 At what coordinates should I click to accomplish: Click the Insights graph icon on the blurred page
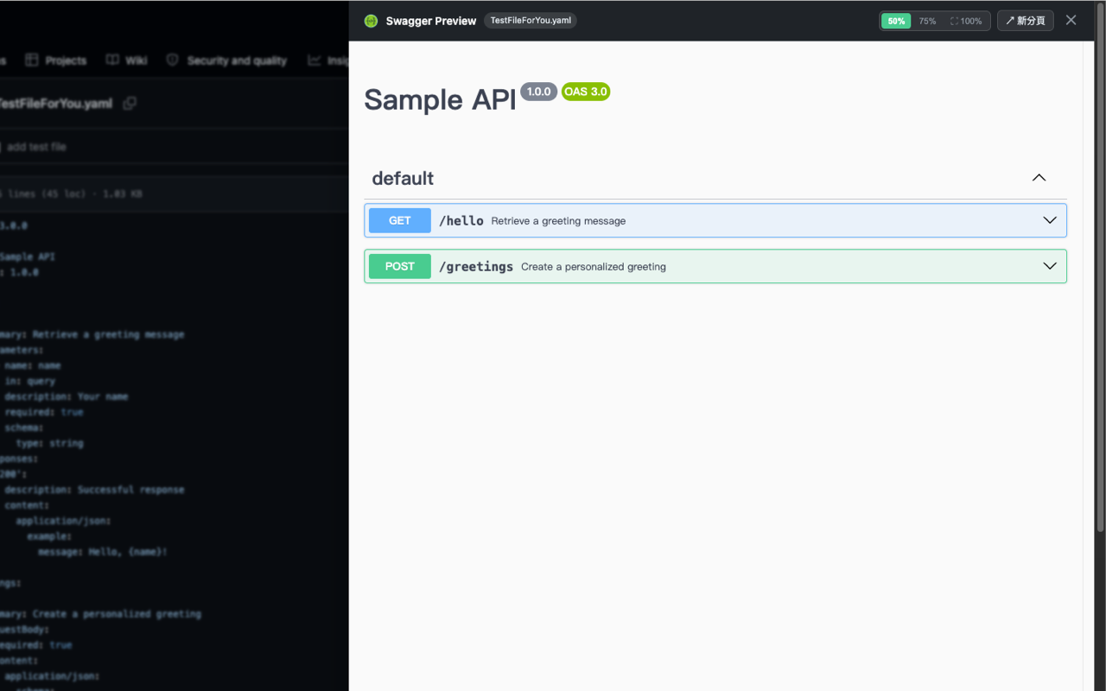[x=314, y=60]
